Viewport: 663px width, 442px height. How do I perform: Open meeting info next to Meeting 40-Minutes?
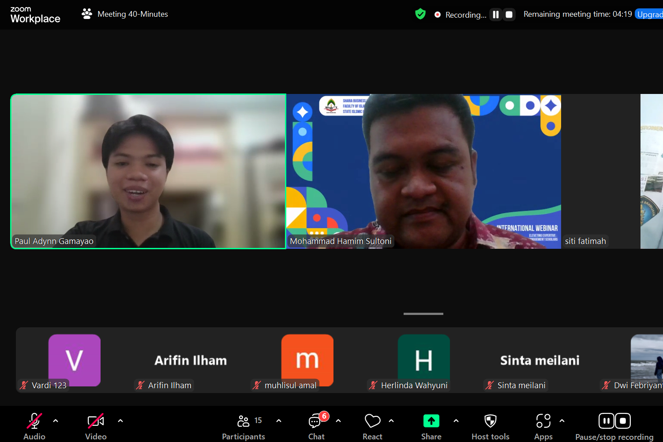87,14
